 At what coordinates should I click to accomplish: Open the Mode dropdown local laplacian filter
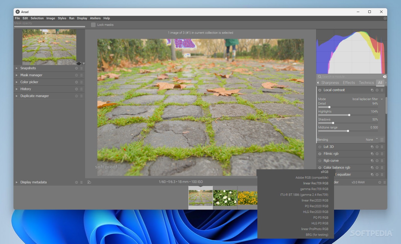pyautogui.click(x=368, y=99)
